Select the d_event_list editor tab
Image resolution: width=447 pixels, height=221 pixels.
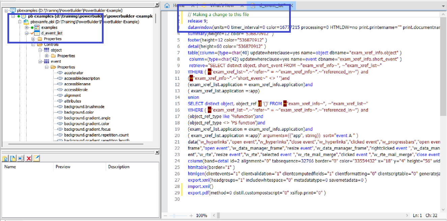coord(272,5)
